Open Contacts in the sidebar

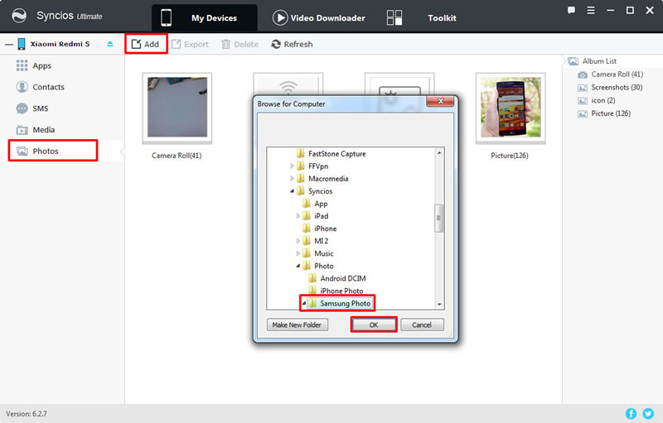tap(40, 87)
